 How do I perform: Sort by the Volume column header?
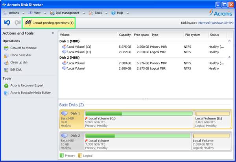(88, 35)
